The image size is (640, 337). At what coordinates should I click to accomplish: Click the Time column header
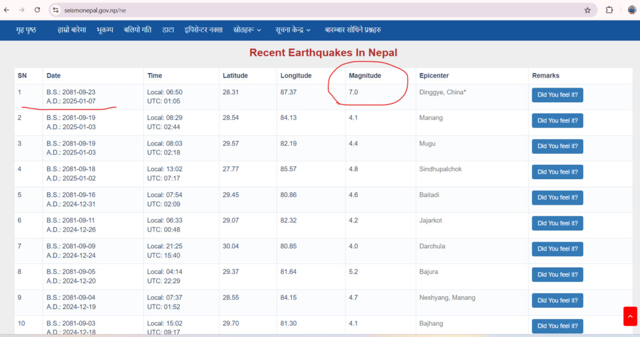point(155,76)
